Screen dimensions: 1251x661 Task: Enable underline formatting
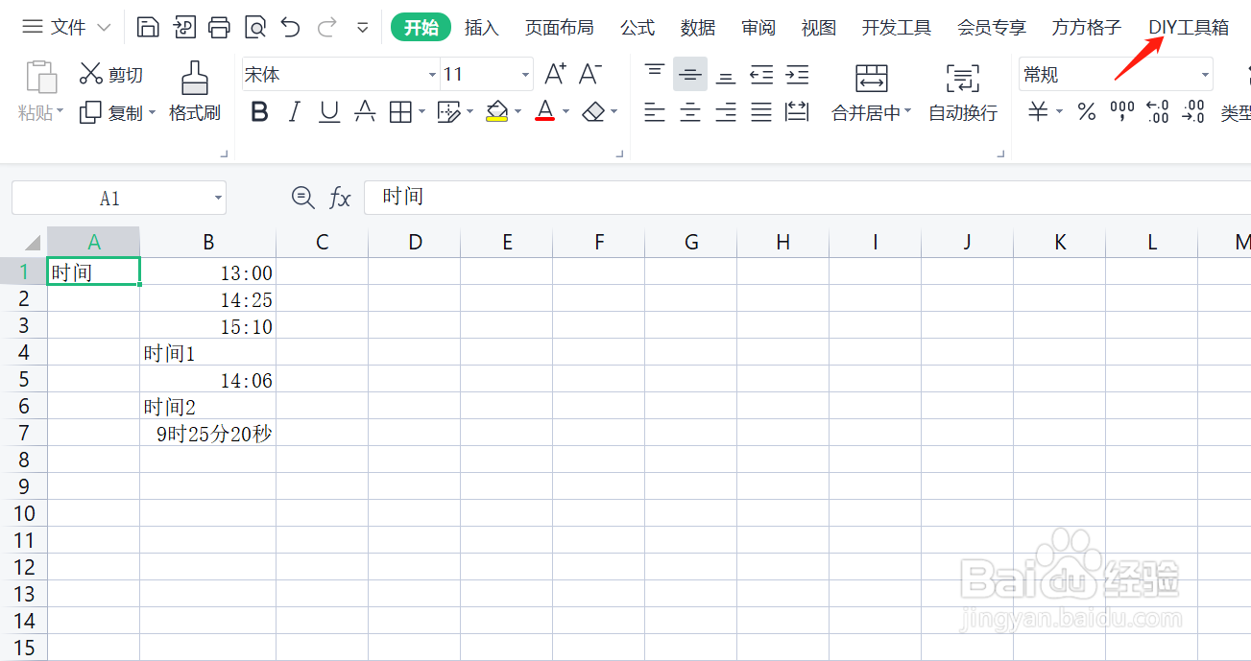(x=328, y=111)
